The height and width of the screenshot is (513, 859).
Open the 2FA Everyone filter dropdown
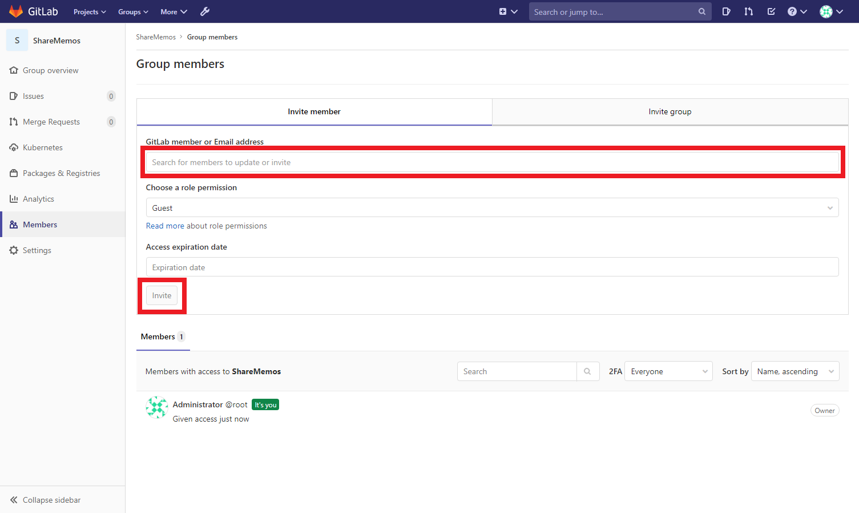pos(668,371)
